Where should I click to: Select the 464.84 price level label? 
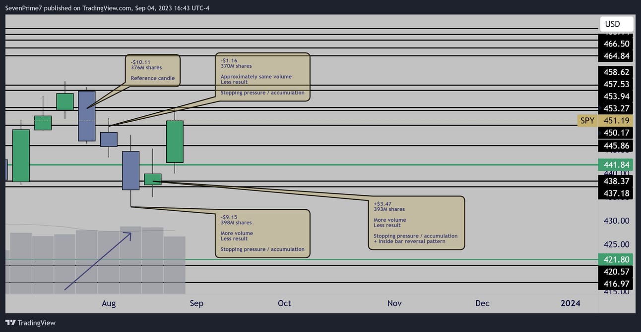pos(616,56)
